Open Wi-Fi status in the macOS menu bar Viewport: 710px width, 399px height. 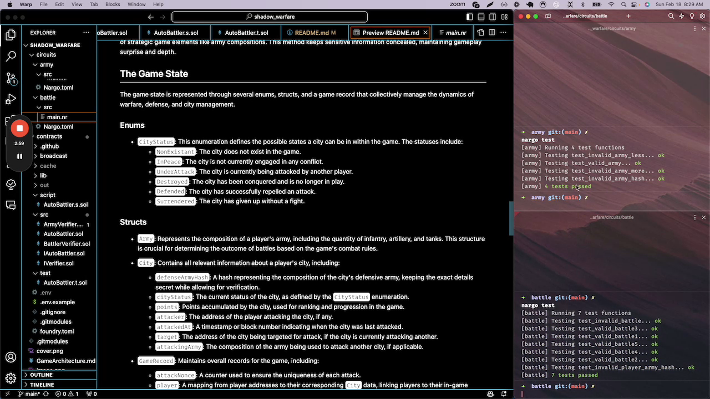(x=611, y=4)
